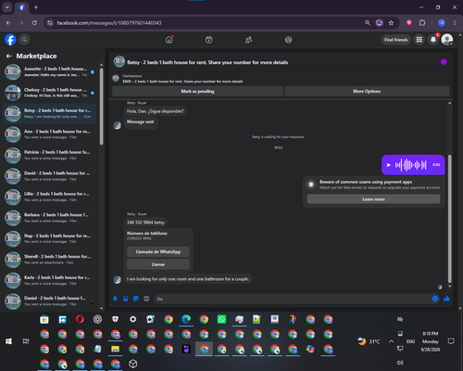Focus the message input field

(x=294, y=299)
